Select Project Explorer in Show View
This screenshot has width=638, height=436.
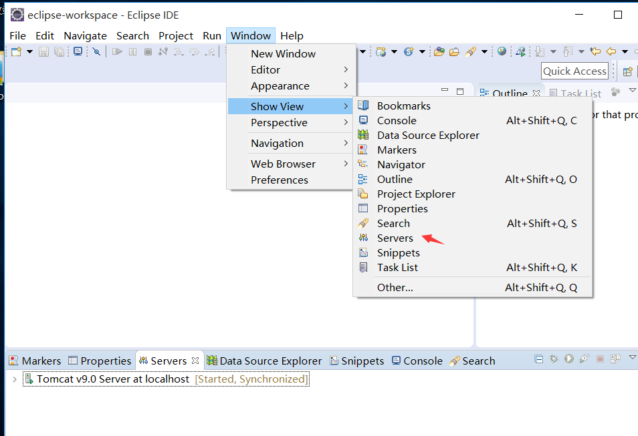[x=473, y=194]
